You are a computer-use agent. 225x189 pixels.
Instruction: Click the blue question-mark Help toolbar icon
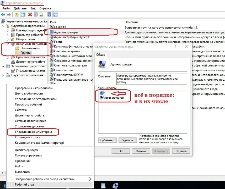coord(49,14)
